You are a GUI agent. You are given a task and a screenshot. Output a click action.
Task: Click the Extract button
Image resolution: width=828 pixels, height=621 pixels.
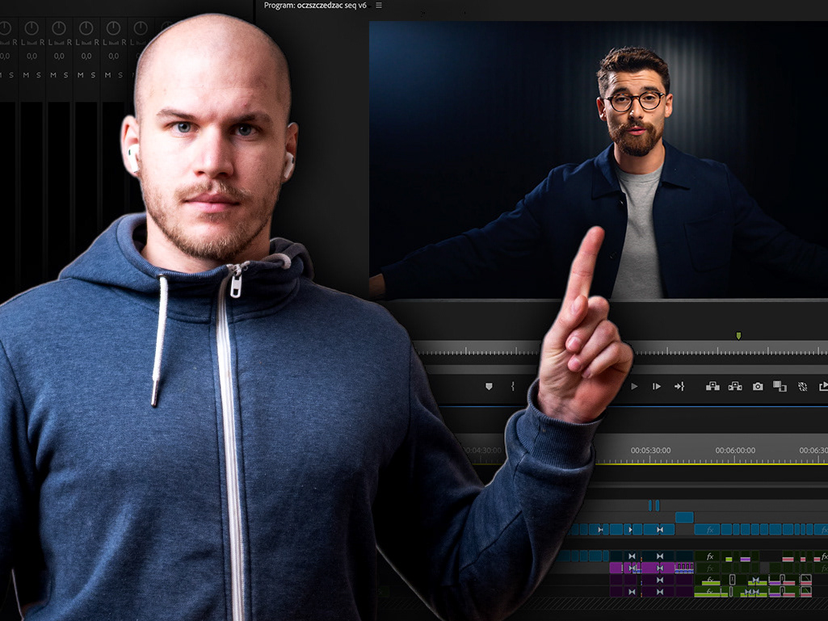coord(735,387)
